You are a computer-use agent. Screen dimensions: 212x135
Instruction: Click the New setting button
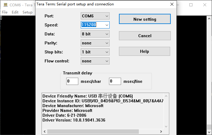(145, 19)
